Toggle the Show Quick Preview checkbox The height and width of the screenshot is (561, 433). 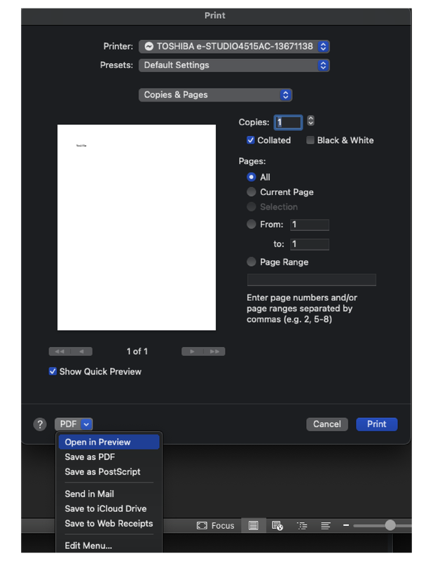[x=53, y=372]
